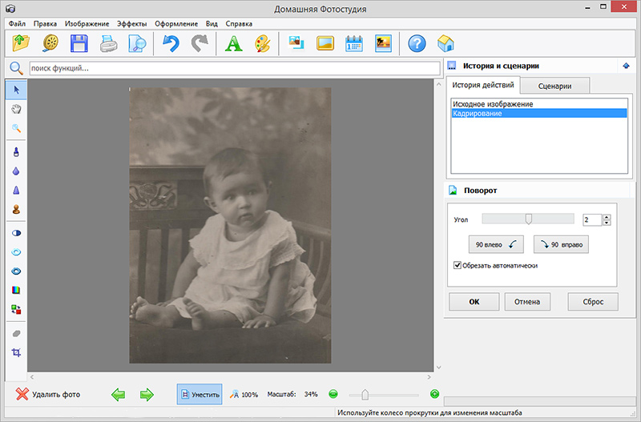Image resolution: width=641 pixels, height=422 pixels.
Task: Click the Print icon in toolbar
Action: (x=108, y=43)
